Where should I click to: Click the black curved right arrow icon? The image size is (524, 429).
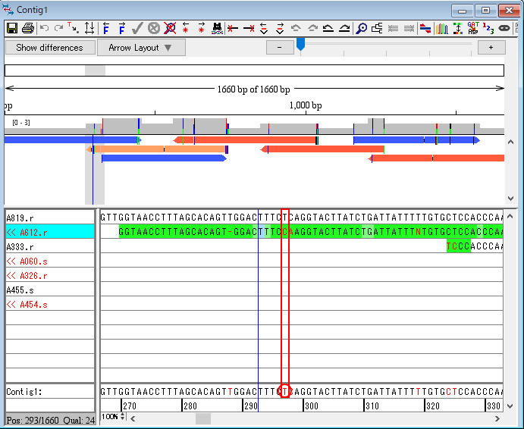[x=344, y=29]
